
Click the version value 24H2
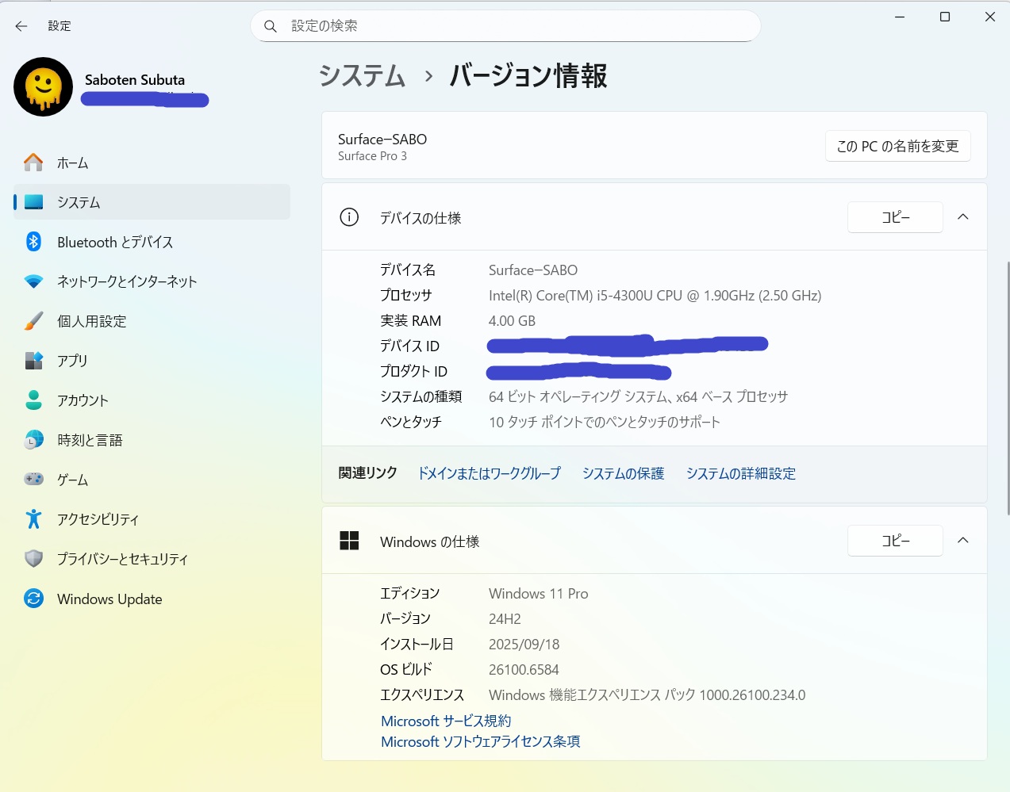pos(505,619)
